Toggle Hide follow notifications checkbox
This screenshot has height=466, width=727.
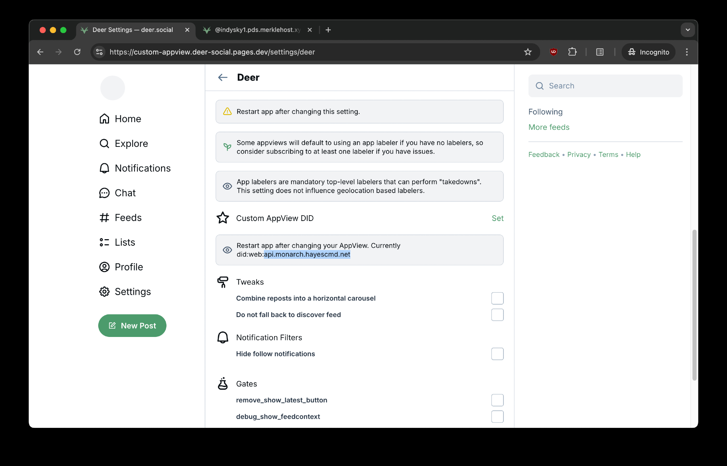[497, 354]
